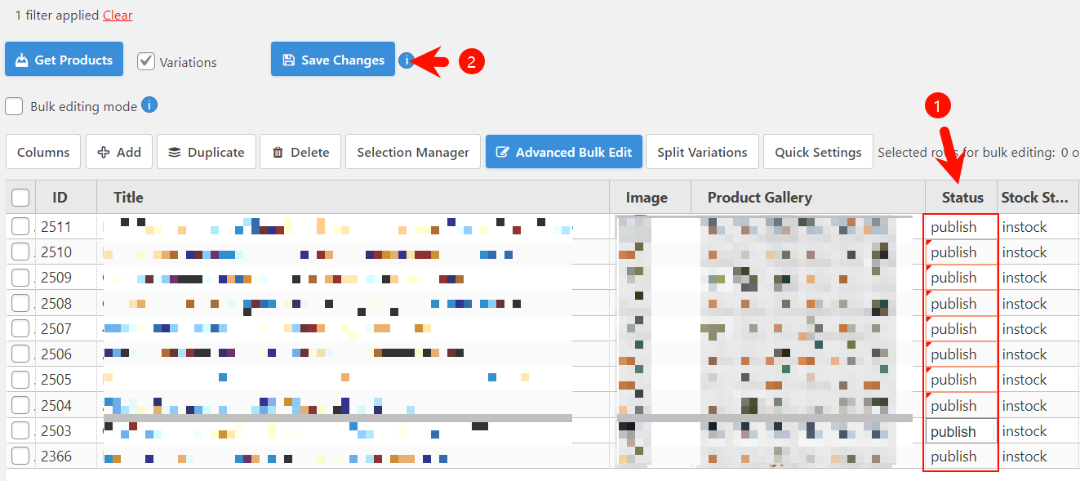Click info icon next to Save Changes
The height and width of the screenshot is (481, 1080).
[407, 60]
